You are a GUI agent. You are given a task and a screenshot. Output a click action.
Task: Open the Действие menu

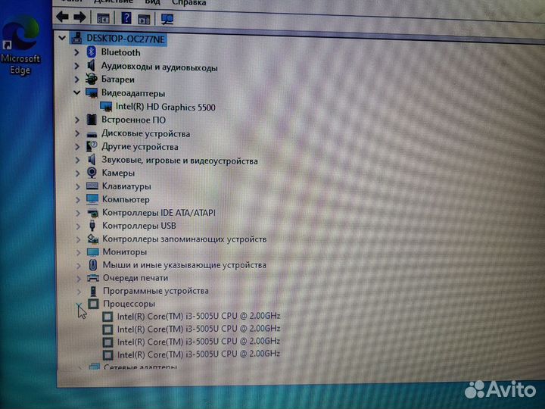point(114,2)
